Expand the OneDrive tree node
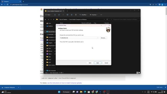This screenshot has height=94, width=167. (x=45, y=26)
